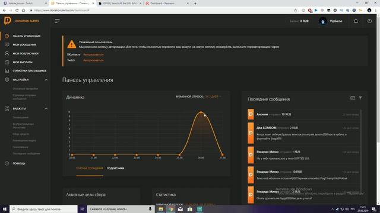Click the Мои сообщения message icon
The width and height of the screenshot is (380, 213).
(x=7, y=45)
